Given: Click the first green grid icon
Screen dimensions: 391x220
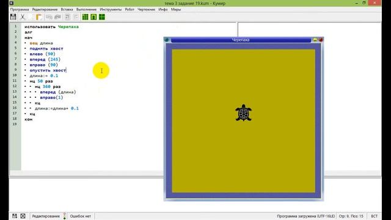Looking at the screenshot, I should pos(86,16).
